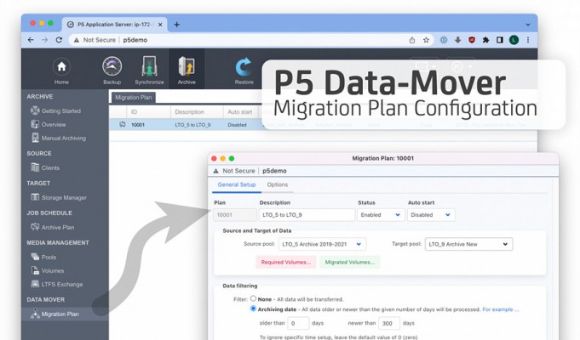Click the Plan field showing 10001
The width and height of the screenshot is (580, 340).
234,215
